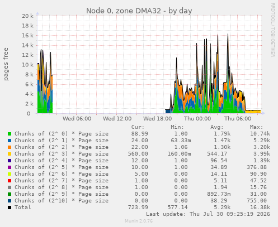Click the 'Munin 2.0.76' footer text
The image size is (278, 227).
(139, 221)
